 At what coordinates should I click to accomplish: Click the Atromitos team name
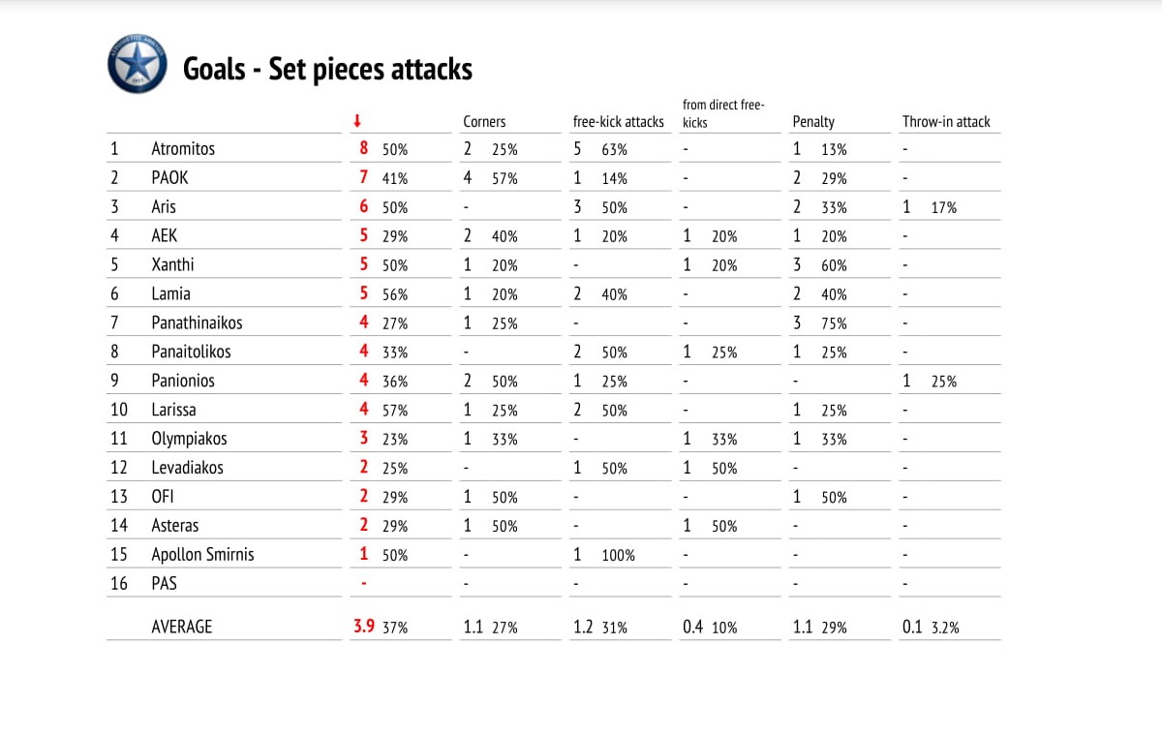[x=183, y=149]
